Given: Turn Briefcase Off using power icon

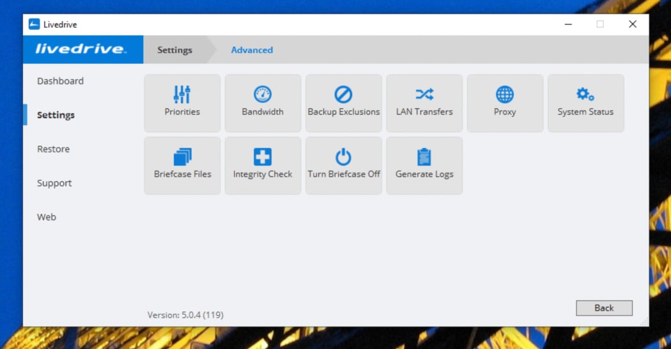Looking at the screenshot, I should pyautogui.click(x=344, y=157).
